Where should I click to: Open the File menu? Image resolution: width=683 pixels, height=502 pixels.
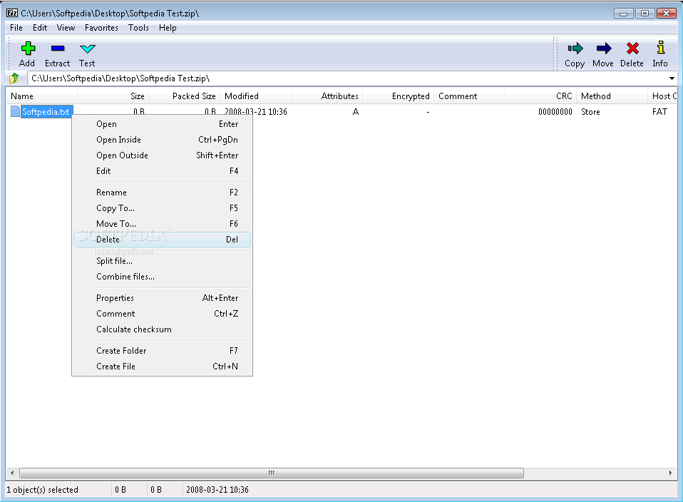coord(16,28)
